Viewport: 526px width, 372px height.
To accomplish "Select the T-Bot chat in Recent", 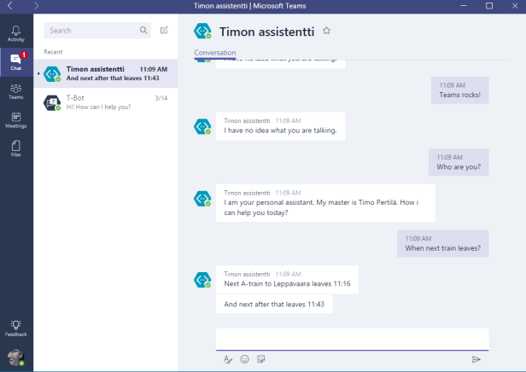I will [106, 102].
